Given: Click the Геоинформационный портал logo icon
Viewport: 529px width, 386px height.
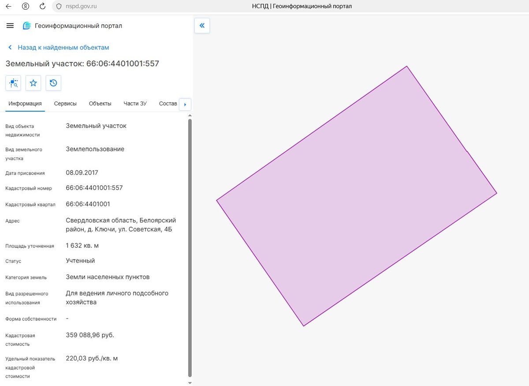Looking at the screenshot, I should (27, 26).
